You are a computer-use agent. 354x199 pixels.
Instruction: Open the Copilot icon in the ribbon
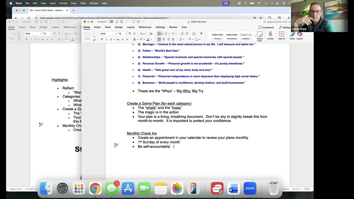point(300,35)
